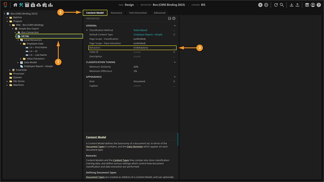Open Default Content Type dropdown list

click(174, 35)
